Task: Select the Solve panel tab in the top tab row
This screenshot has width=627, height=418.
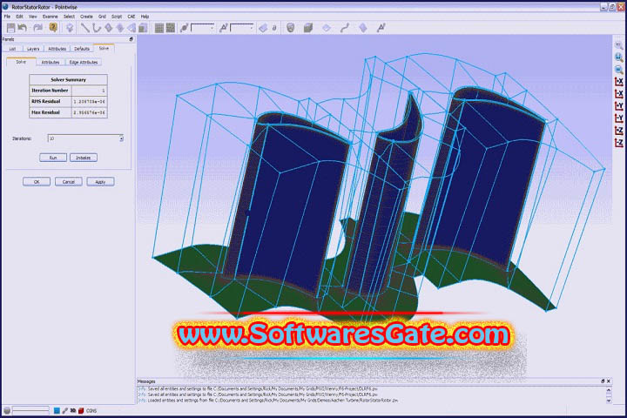Action: tap(104, 49)
